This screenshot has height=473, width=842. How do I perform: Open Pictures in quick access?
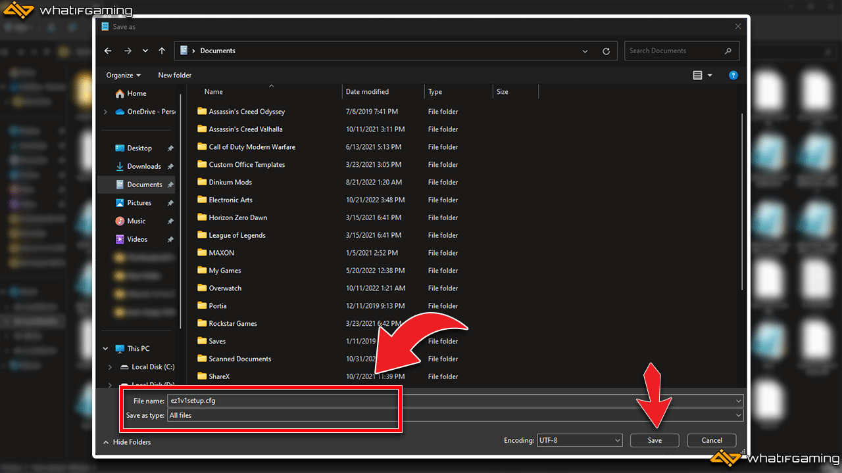(139, 203)
